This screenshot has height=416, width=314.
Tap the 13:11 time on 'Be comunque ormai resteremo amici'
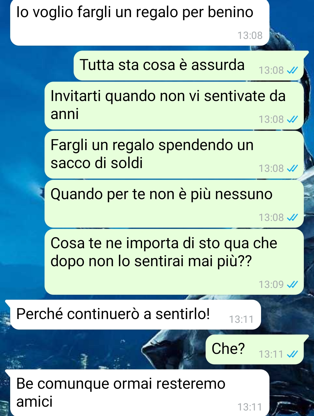coord(250,407)
